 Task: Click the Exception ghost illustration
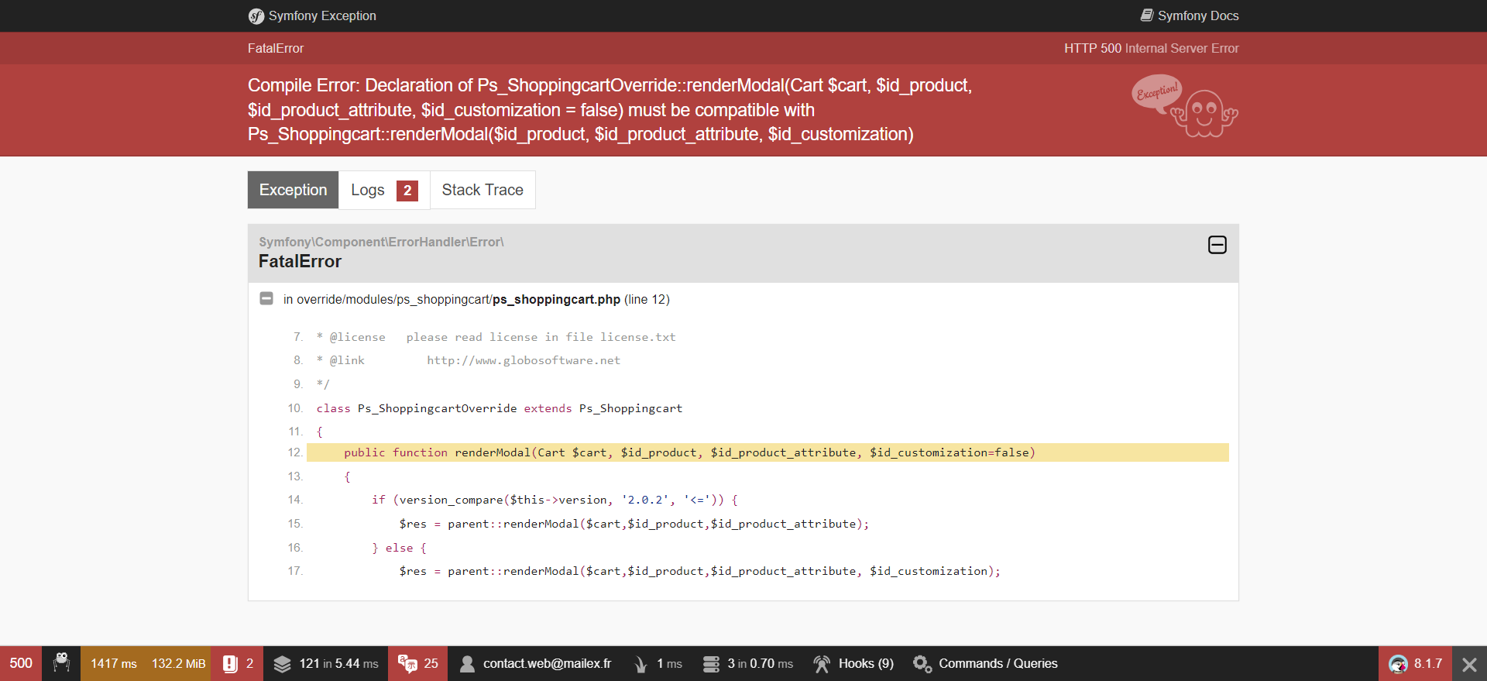click(1185, 106)
